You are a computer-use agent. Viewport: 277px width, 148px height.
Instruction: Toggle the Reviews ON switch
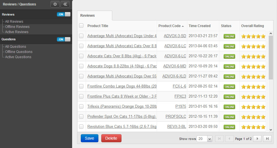[63, 14]
